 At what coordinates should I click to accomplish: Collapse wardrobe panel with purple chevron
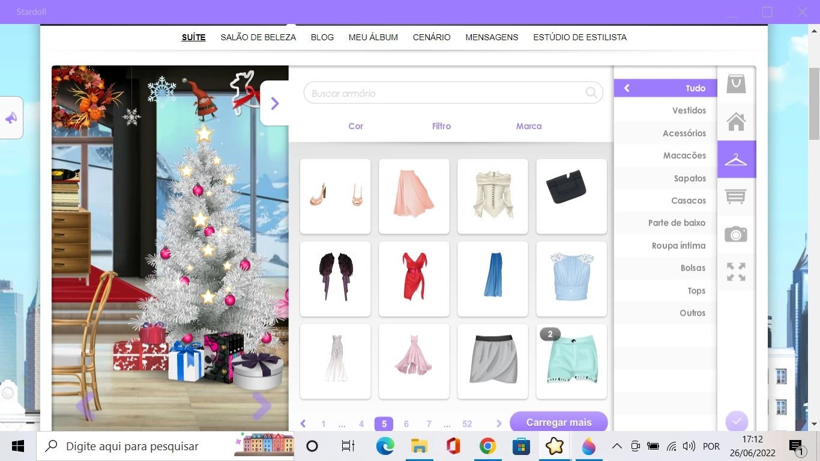[275, 103]
